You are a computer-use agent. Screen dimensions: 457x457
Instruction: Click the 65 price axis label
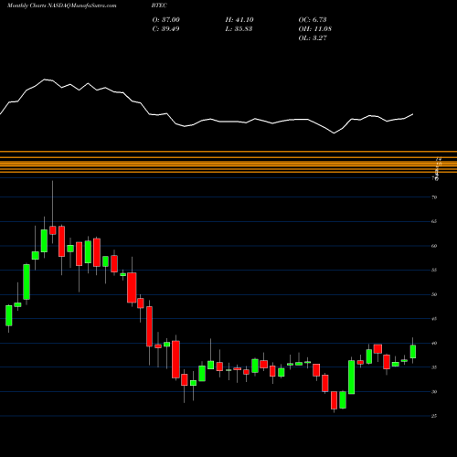click(434, 221)
